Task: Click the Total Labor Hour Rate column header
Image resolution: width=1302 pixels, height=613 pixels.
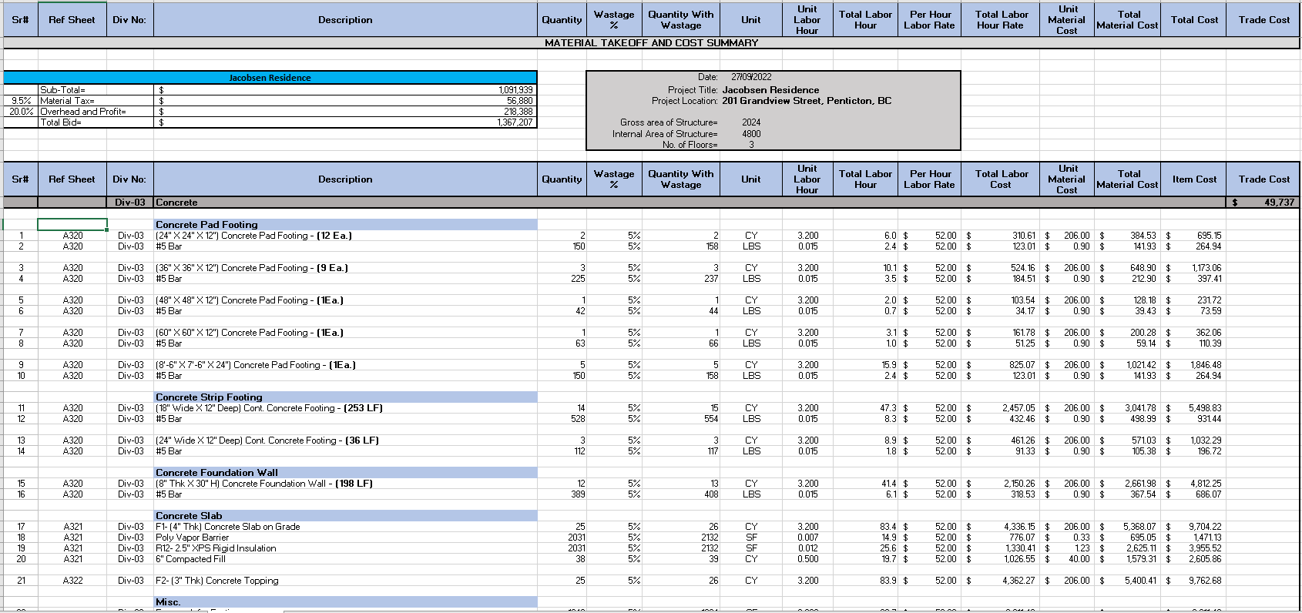Action: pyautogui.click(x=1001, y=20)
